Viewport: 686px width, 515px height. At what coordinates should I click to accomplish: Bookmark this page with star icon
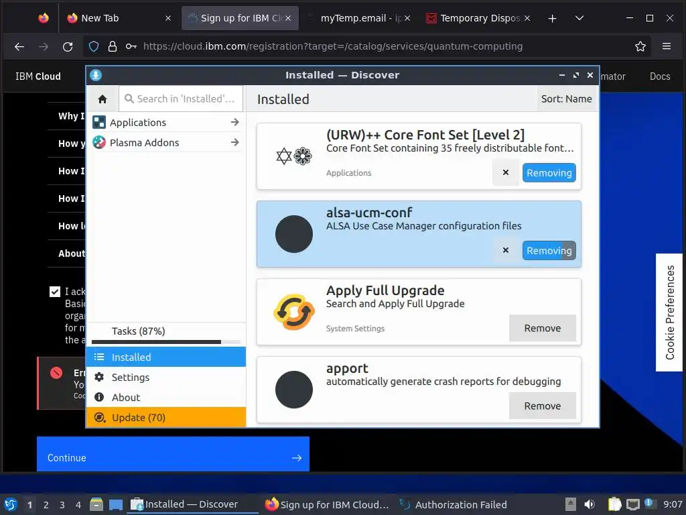640,46
